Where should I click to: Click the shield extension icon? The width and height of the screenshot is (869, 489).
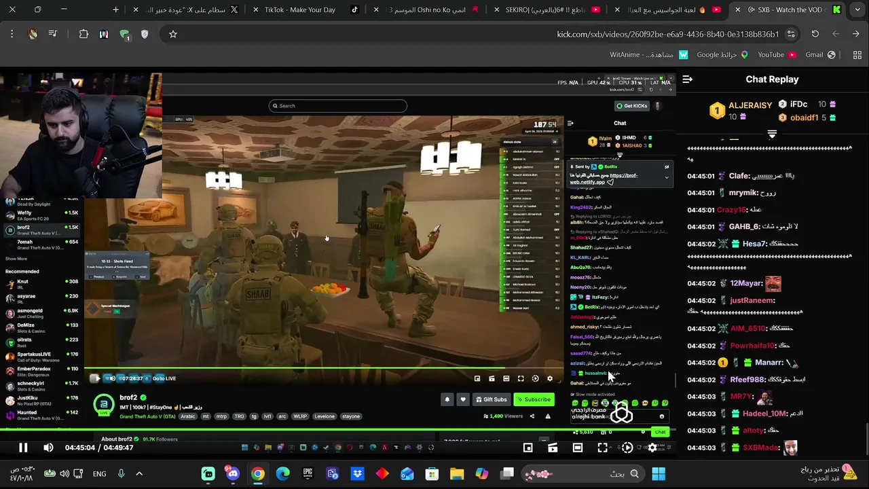tap(145, 34)
